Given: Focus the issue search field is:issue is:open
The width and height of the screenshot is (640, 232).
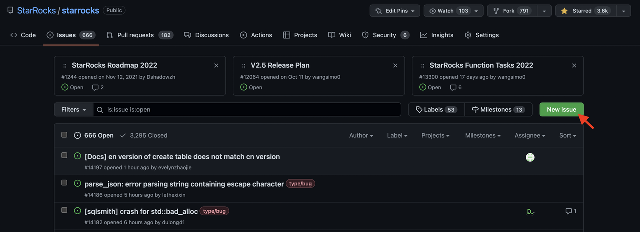Looking at the screenshot, I should coord(247,109).
